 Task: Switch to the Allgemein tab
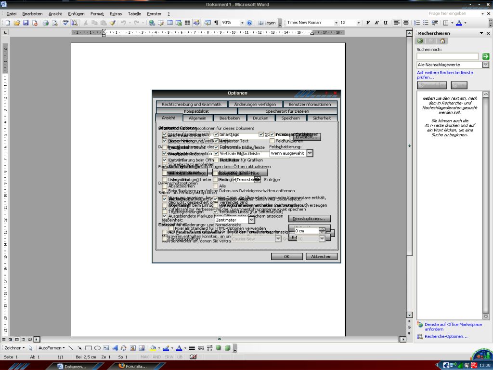197,118
